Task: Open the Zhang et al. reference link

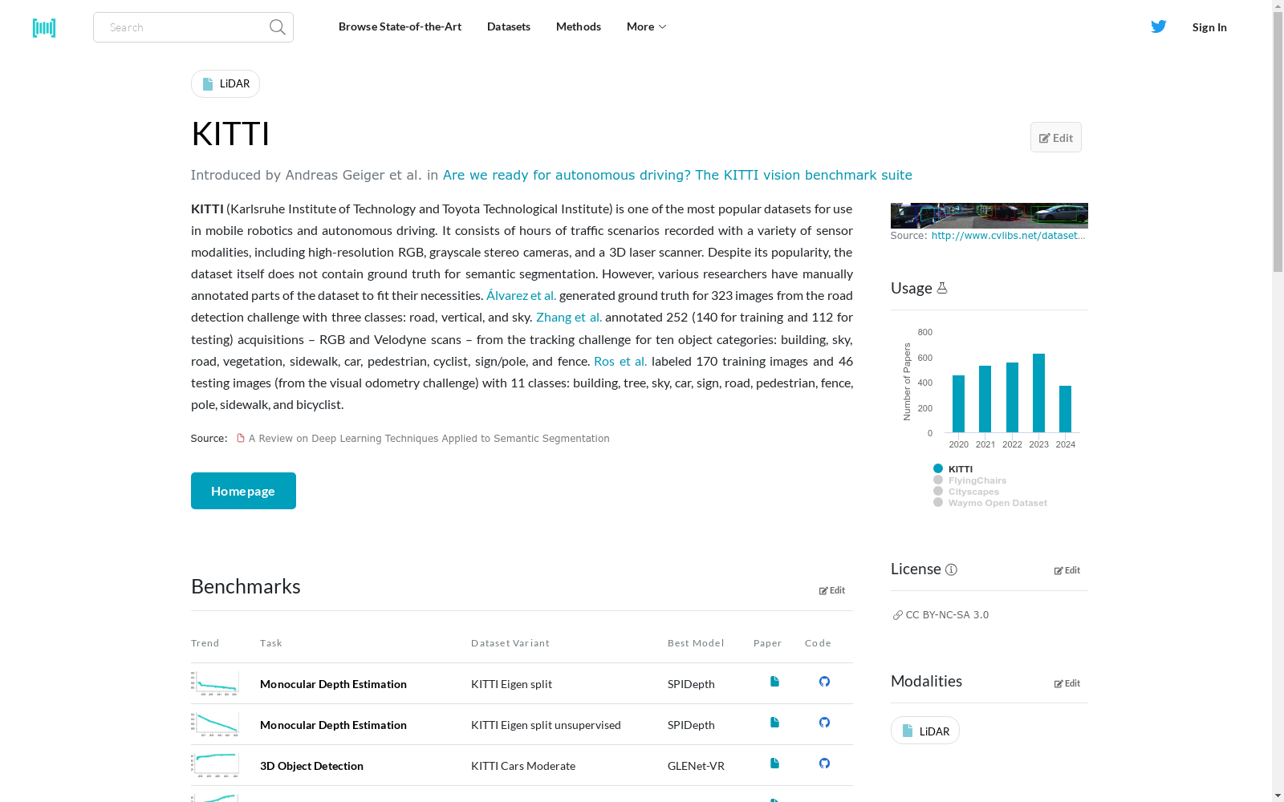Action: tap(569, 317)
